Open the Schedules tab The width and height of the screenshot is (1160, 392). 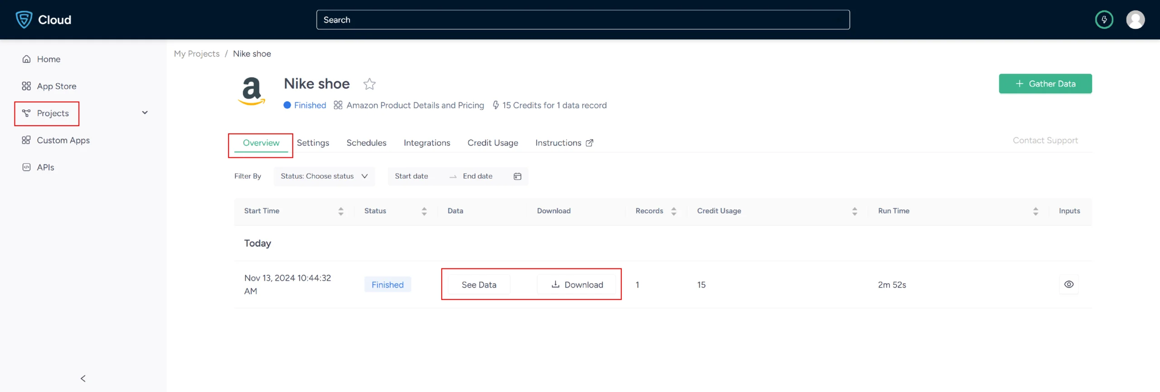pos(366,143)
